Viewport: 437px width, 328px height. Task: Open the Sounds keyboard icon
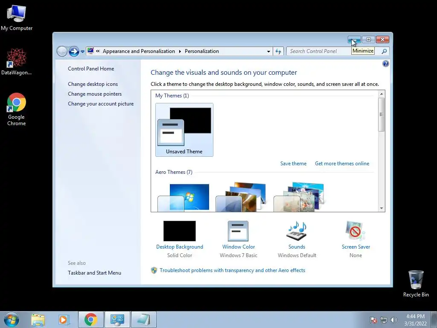tap(297, 231)
